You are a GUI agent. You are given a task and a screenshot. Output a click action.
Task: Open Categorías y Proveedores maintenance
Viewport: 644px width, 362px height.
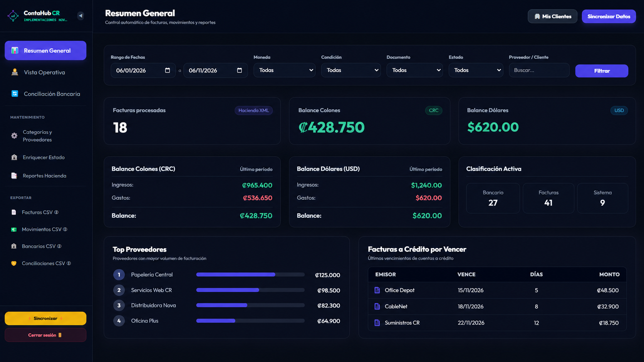tap(45, 136)
